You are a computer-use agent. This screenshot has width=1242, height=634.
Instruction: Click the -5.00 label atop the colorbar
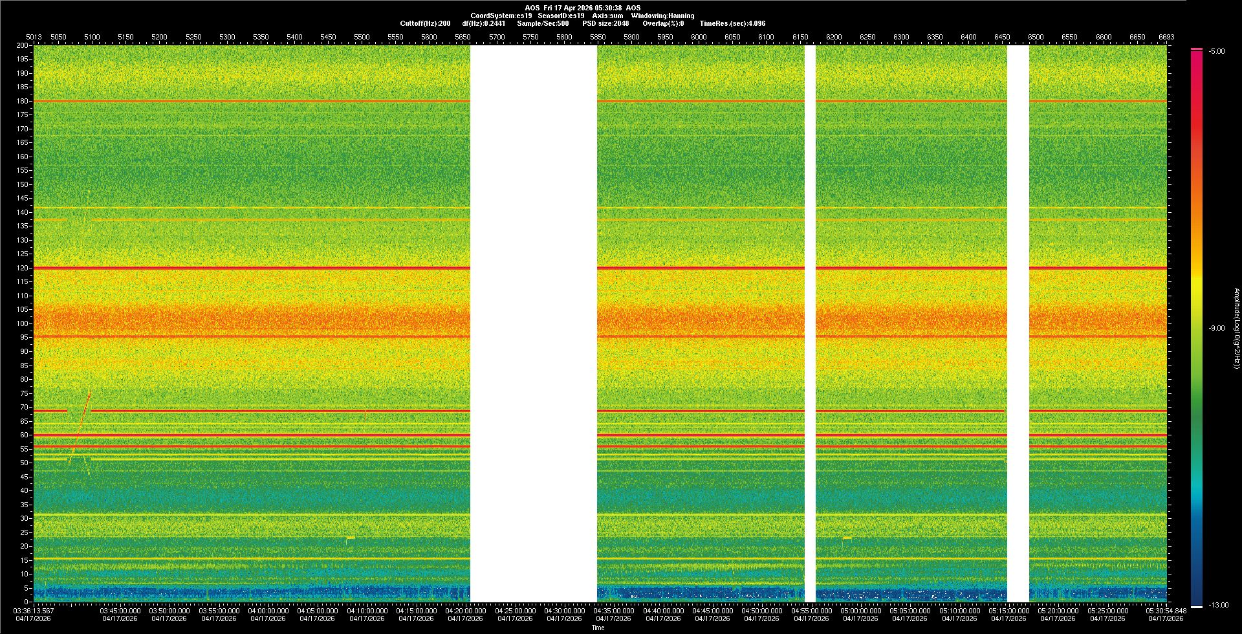1217,51
